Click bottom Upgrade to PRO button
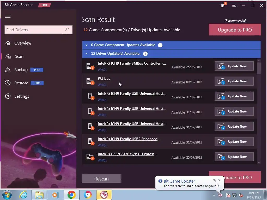Image resolution: width=267 pixels, height=200 pixels. [x=243, y=177]
